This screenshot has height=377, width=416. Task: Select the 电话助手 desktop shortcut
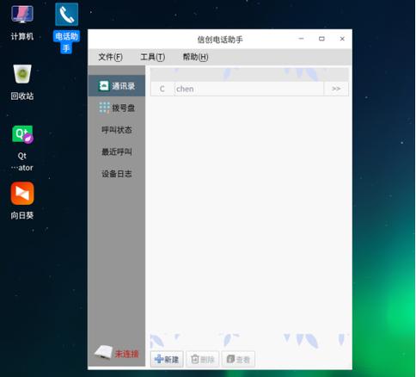[x=66, y=28]
